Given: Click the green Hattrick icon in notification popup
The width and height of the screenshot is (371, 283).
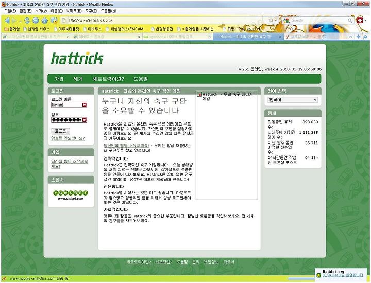Looking at the screenshot, I should click(319, 275).
